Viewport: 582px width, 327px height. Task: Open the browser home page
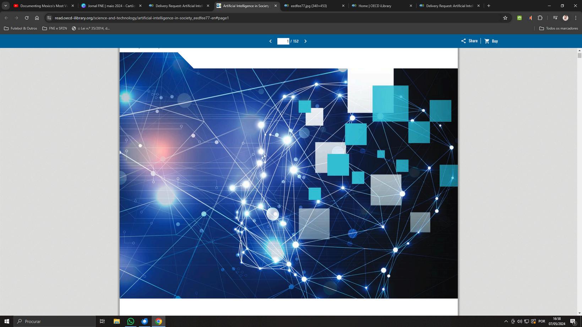(x=37, y=18)
